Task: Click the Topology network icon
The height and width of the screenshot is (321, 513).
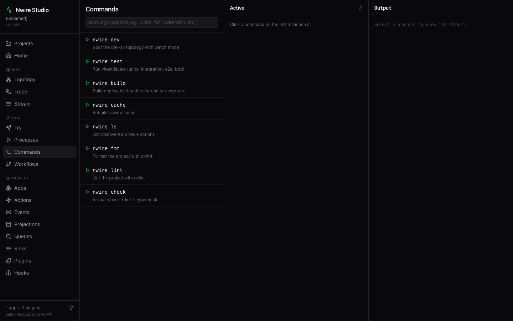Action: 9,80
